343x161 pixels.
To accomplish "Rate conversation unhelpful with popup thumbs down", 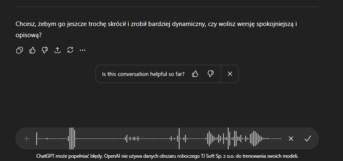I will 210,74.
